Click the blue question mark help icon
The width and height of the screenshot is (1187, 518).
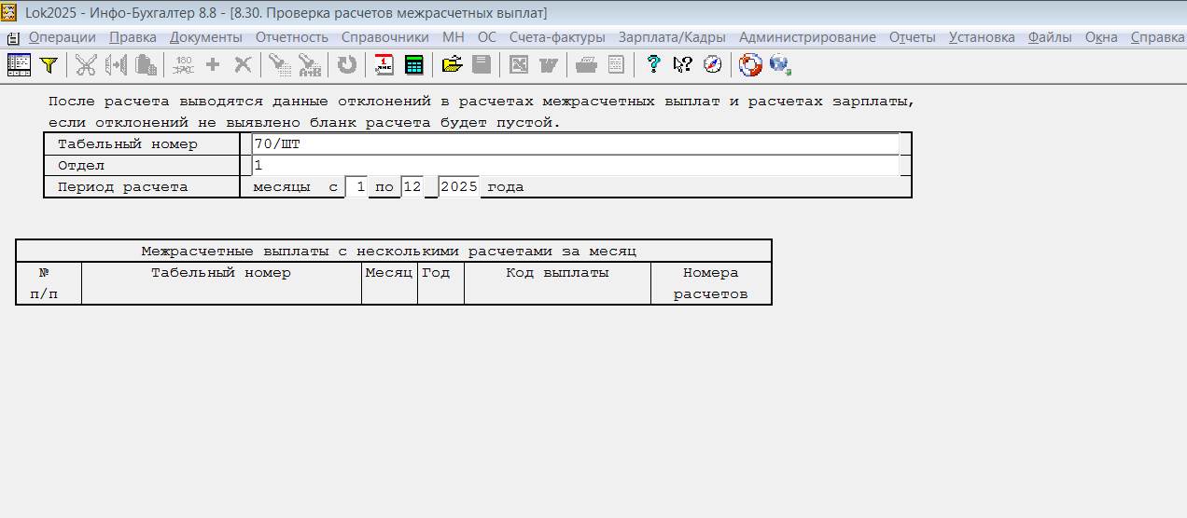pyautogui.click(x=653, y=64)
